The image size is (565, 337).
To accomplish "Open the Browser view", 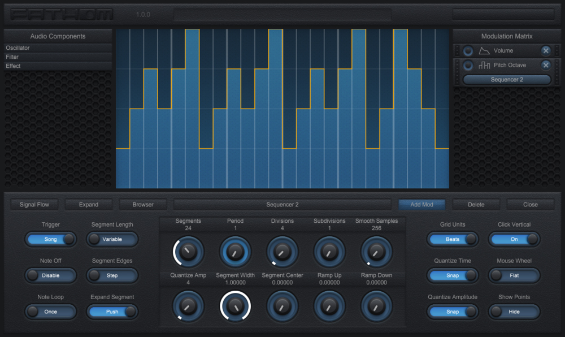I will point(143,205).
